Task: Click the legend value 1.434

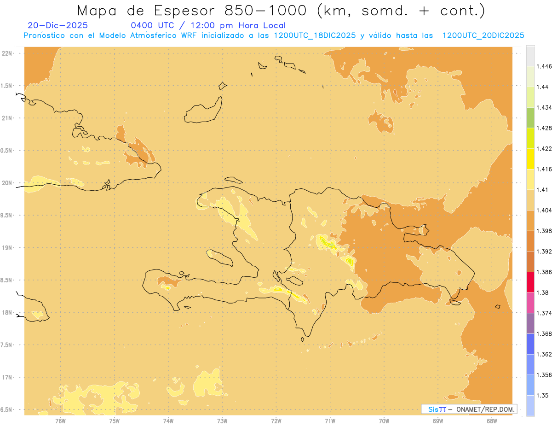Action: click(x=544, y=107)
